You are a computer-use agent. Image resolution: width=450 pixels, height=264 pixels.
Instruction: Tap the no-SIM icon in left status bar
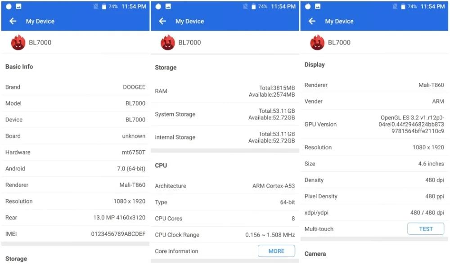pos(96,6)
